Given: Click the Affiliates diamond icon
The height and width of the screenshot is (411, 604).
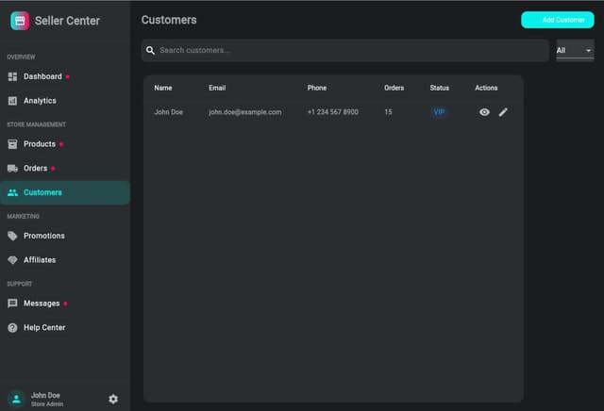Looking at the screenshot, I should (x=12, y=260).
